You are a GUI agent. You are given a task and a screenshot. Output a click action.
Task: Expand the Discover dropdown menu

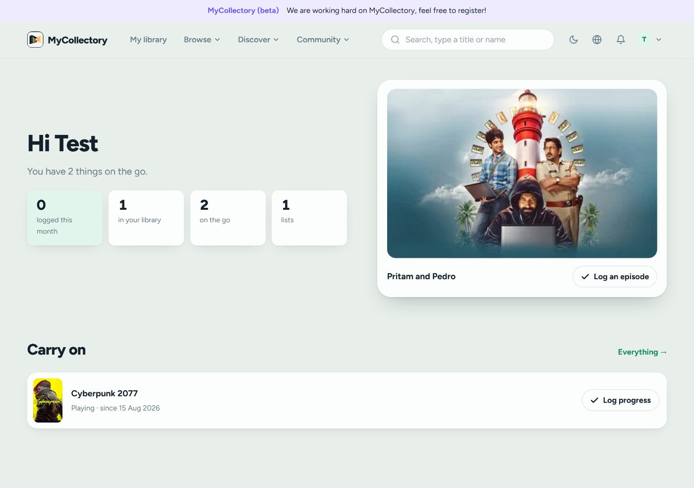pyautogui.click(x=258, y=40)
